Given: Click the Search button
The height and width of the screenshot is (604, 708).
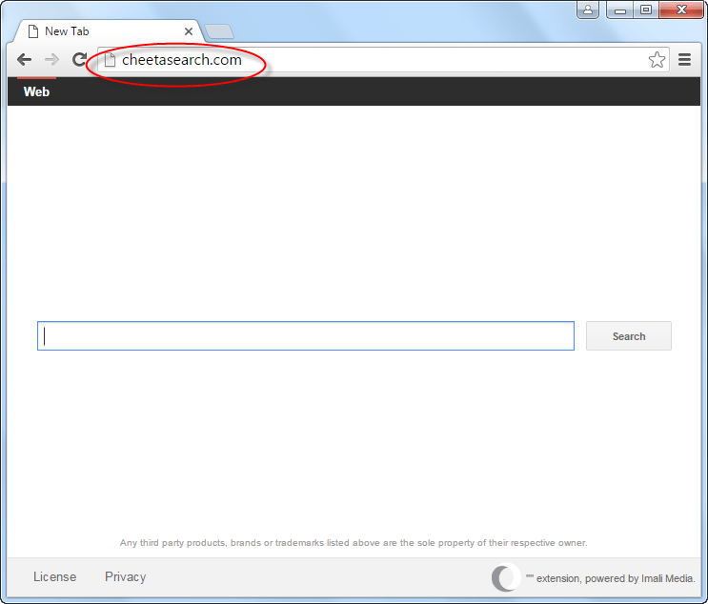Looking at the screenshot, I should click(629, 336).
